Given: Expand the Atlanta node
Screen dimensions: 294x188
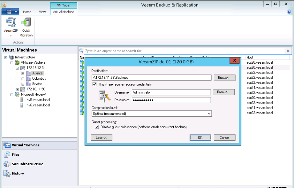Looking at the screenshot, I should pyautogui.click(x=23, y=74).
